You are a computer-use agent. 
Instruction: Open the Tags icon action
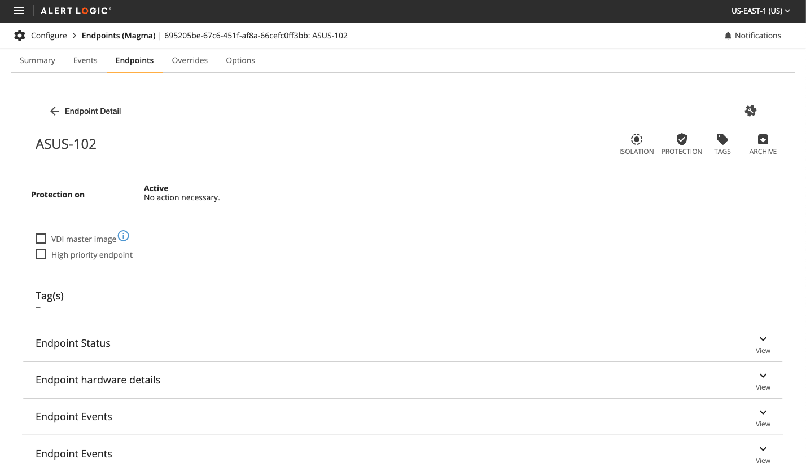[x=722, y=139]
